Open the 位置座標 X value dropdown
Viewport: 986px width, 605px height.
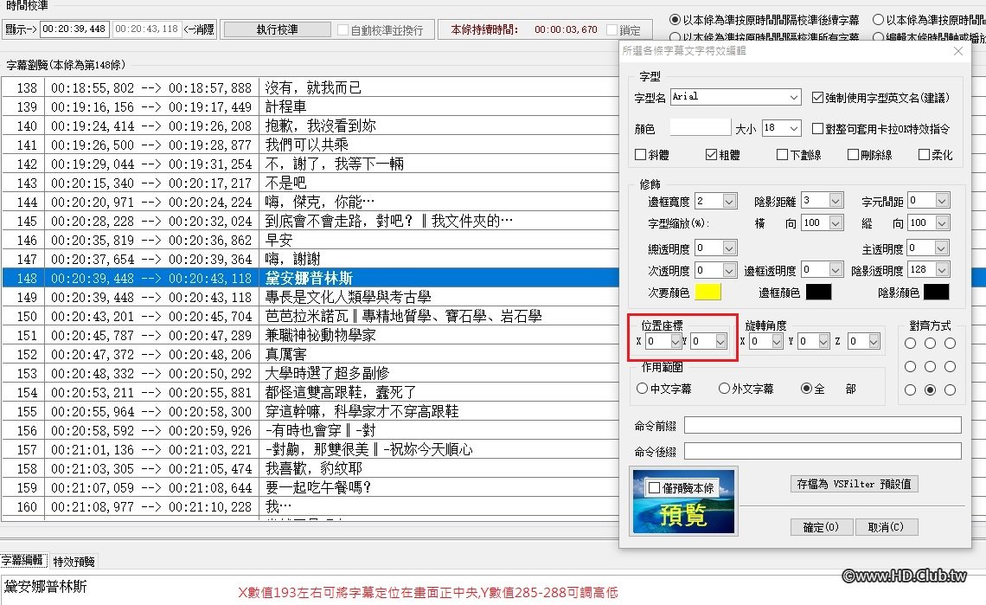(x=675, y=341)
